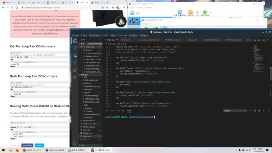Screen dimensions: 272x153
Task: Open the Help menu in VirtualBox Manager
Action: (148, 8)
